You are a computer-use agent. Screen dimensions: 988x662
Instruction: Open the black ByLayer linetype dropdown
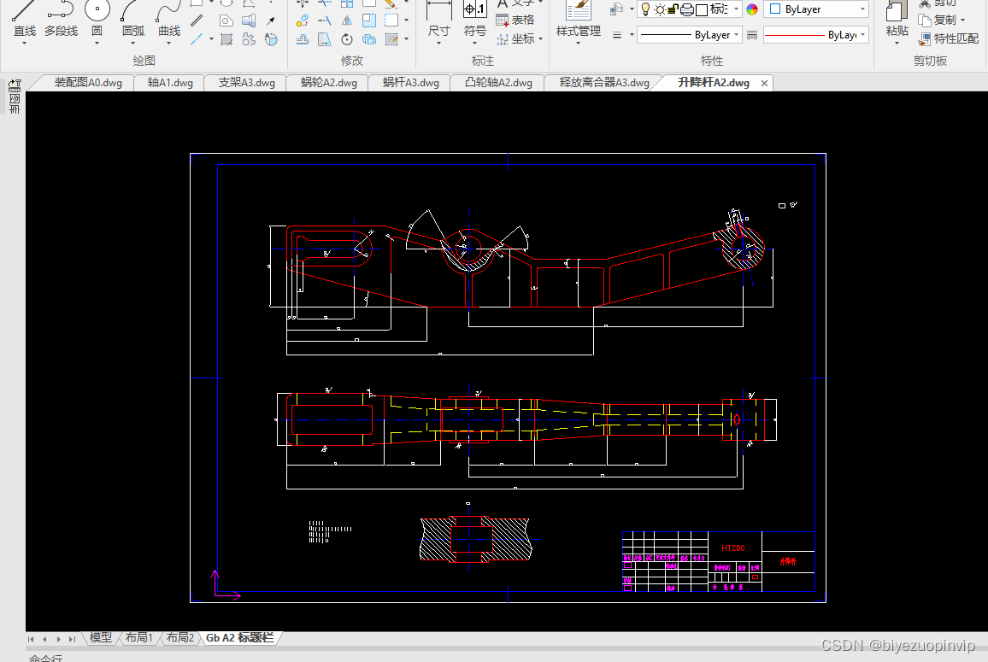(690, 35)
